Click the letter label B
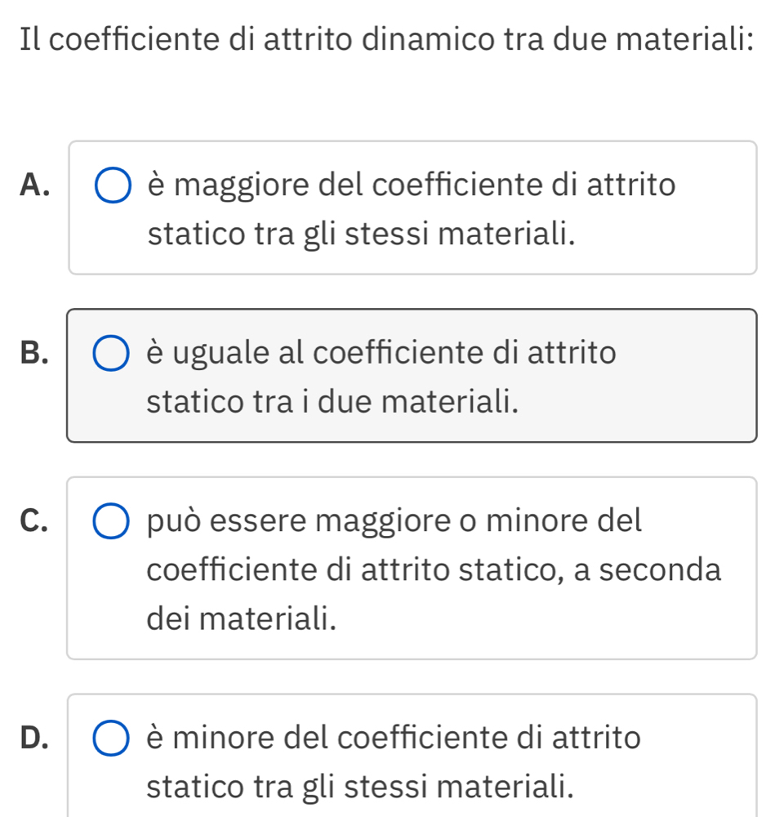 point(34,355)
